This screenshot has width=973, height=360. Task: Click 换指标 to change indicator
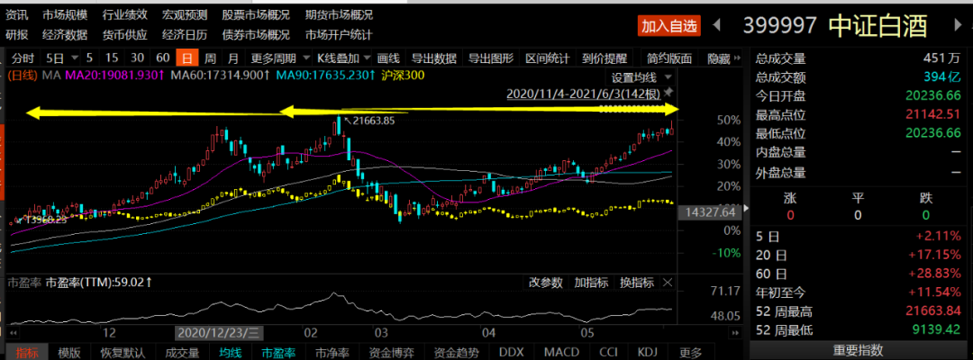click(x=637, y=283)
